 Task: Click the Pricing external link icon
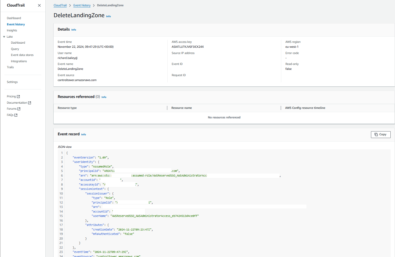[x=18, y=97]
